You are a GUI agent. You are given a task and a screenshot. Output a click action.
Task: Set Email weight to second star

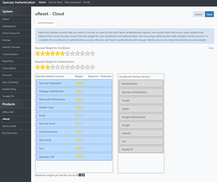pos(80,115)
